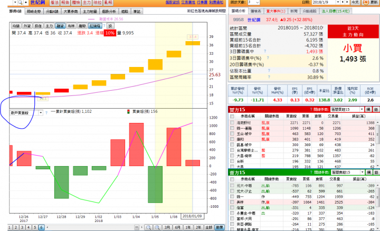Select the 3月 time range button

[167, 227]
